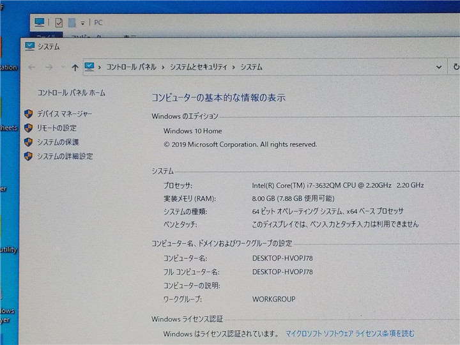
Task: Select 2019 Microsoft Corporation copyright text
Action: (x=240, y=144)
